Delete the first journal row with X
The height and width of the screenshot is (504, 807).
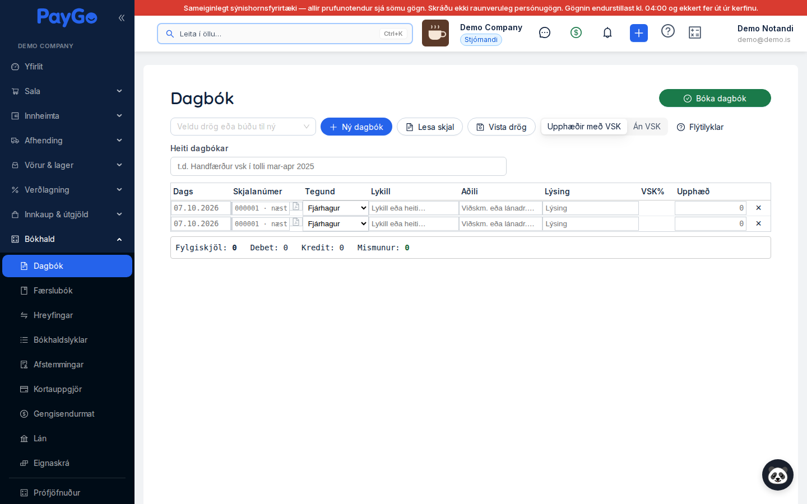[x=759, y=208]
